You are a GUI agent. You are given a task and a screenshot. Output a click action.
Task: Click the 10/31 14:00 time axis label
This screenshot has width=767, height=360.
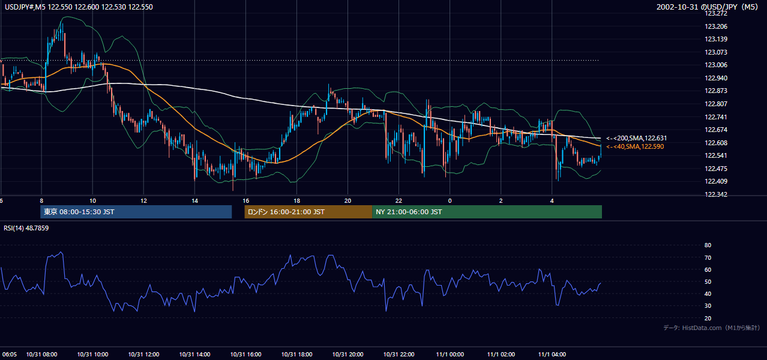tap(194, 355)
